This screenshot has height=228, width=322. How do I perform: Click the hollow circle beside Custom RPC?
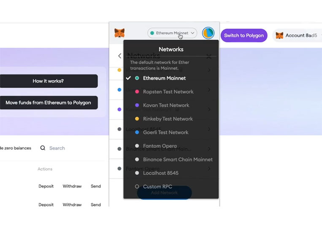[x=137, y=186]
